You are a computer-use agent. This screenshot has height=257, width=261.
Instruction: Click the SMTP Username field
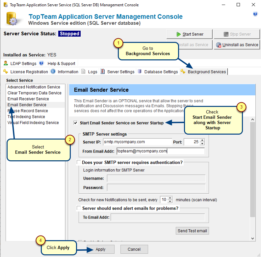[156, 178]
